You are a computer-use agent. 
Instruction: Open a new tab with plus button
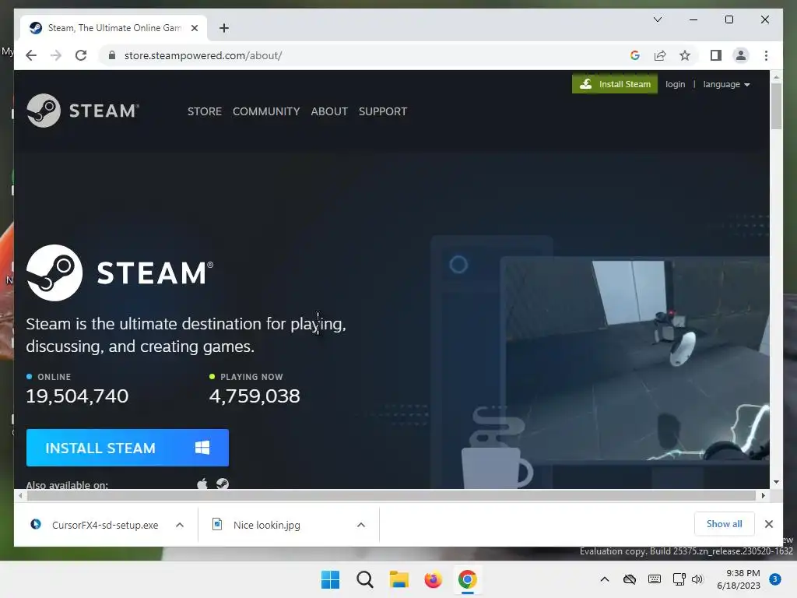pos(224,28)
